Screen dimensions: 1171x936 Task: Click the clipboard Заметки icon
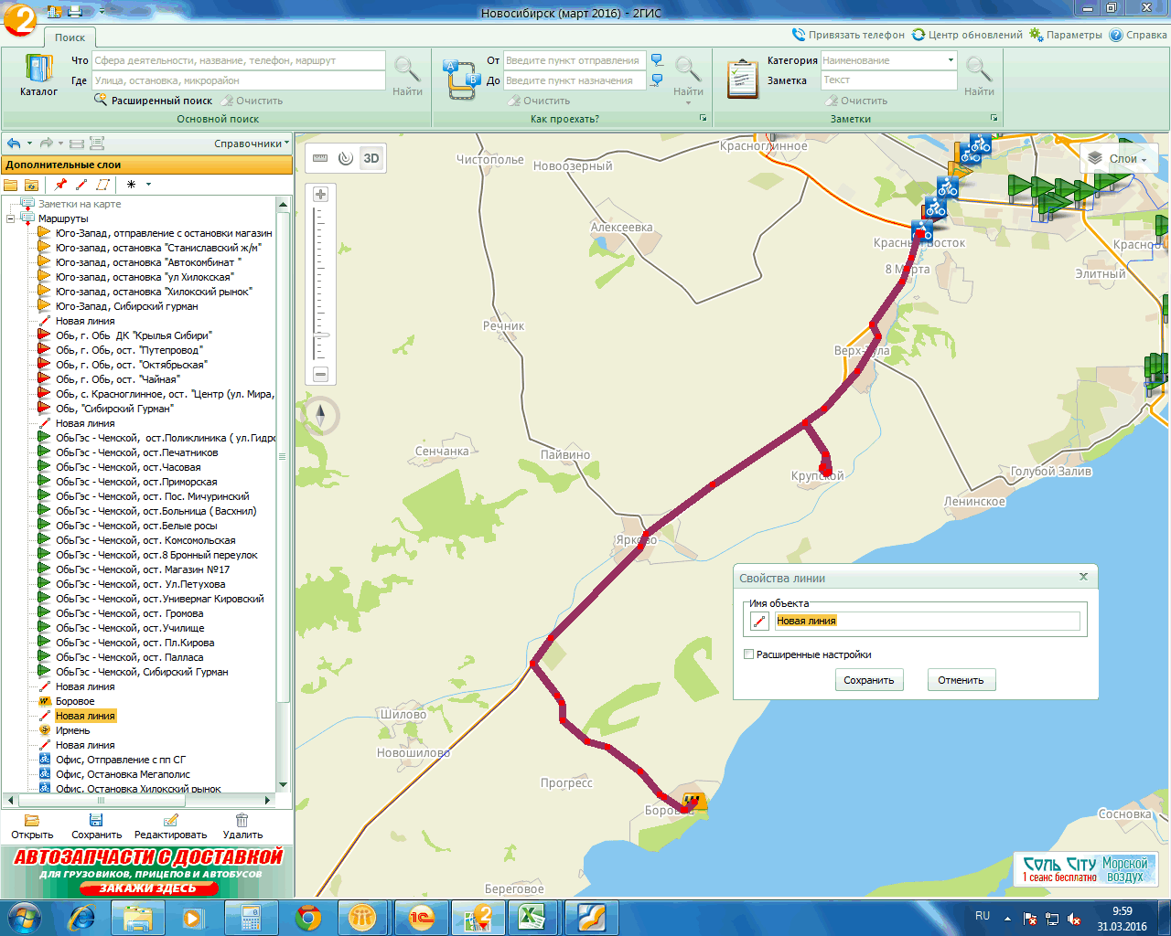(x=742, y=80)
